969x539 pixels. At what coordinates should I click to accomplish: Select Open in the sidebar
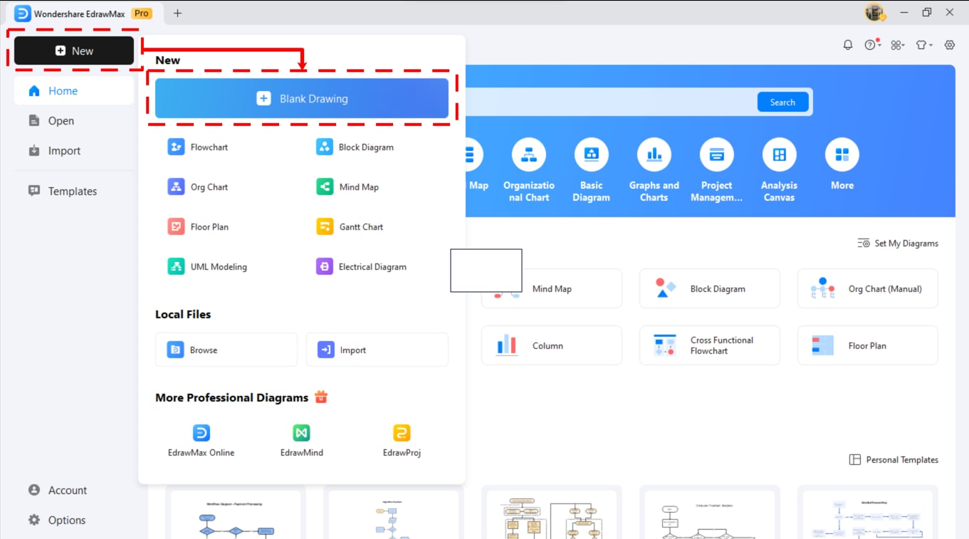pos(74,121)
